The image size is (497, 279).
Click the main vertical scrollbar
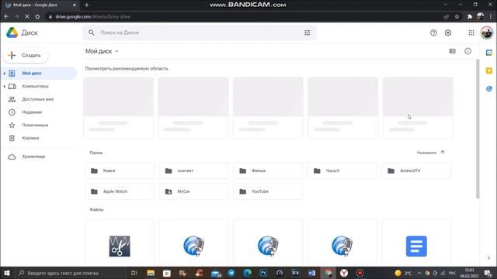(478, 129)
